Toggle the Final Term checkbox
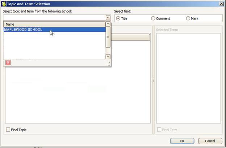Image resolution: width=226 pixels, height=148 pixels. click(159, 130)
